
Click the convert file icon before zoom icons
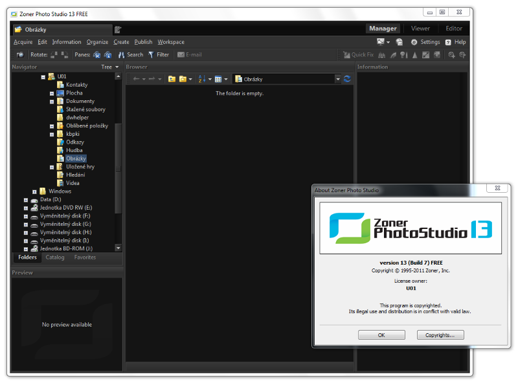pyautogui.click(x=436, y=55)
